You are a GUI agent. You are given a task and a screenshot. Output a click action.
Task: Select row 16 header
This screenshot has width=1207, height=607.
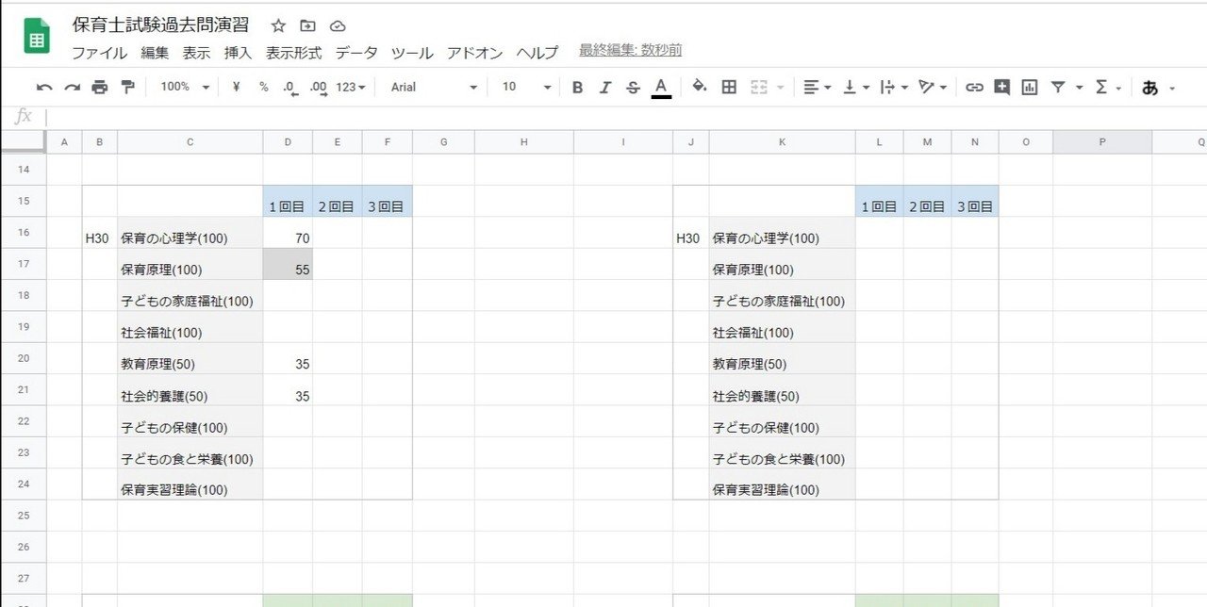pyautogui.click(x=24, y=233)
